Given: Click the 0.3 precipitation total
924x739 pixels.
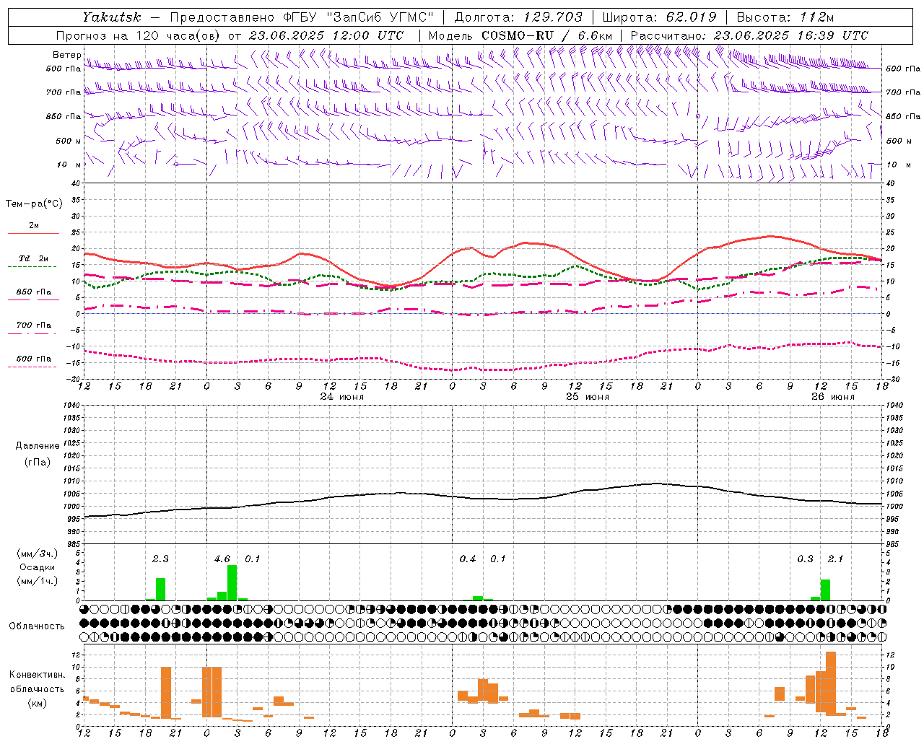Looking at the screenshot, I should click(805, 559).
